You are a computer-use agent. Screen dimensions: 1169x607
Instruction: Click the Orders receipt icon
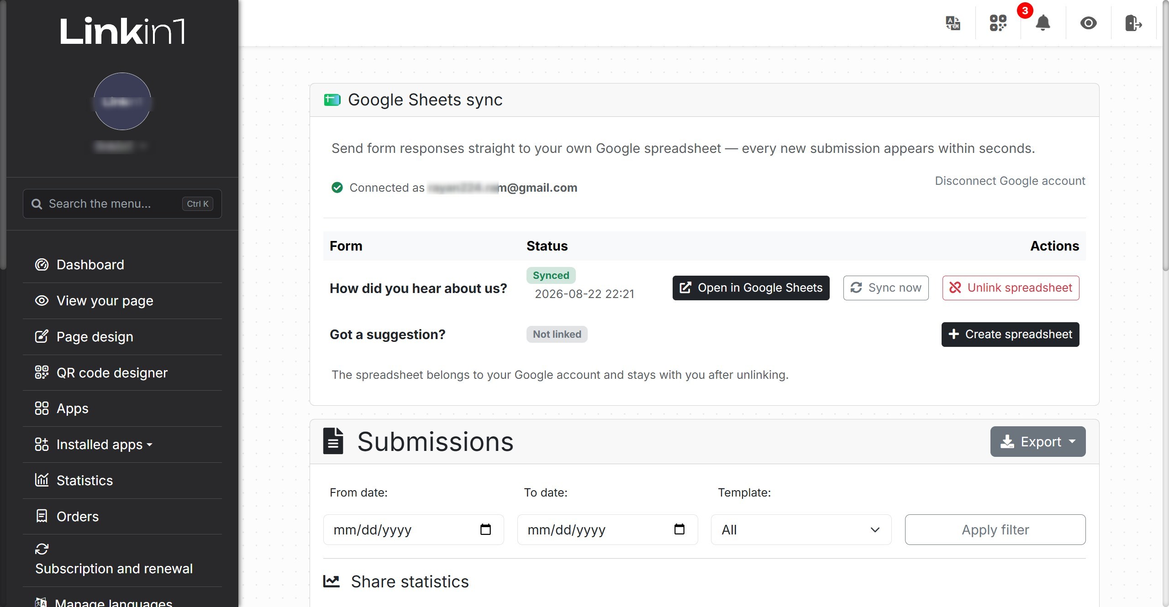42,516
